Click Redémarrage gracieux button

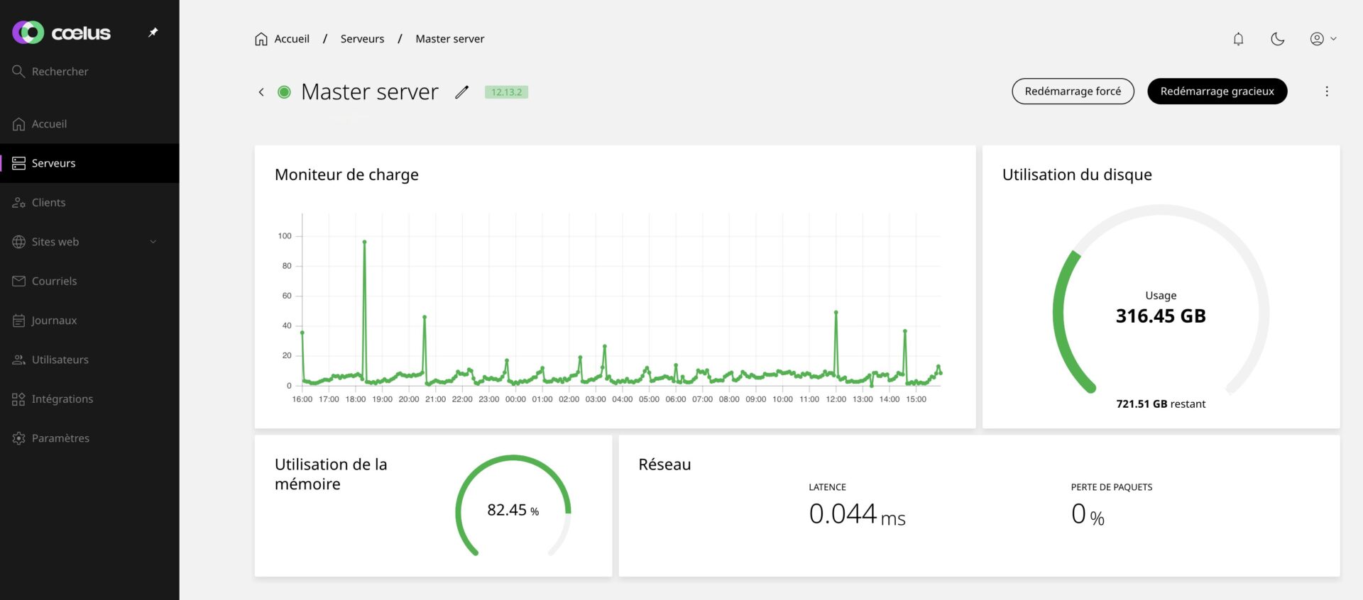1217,91
